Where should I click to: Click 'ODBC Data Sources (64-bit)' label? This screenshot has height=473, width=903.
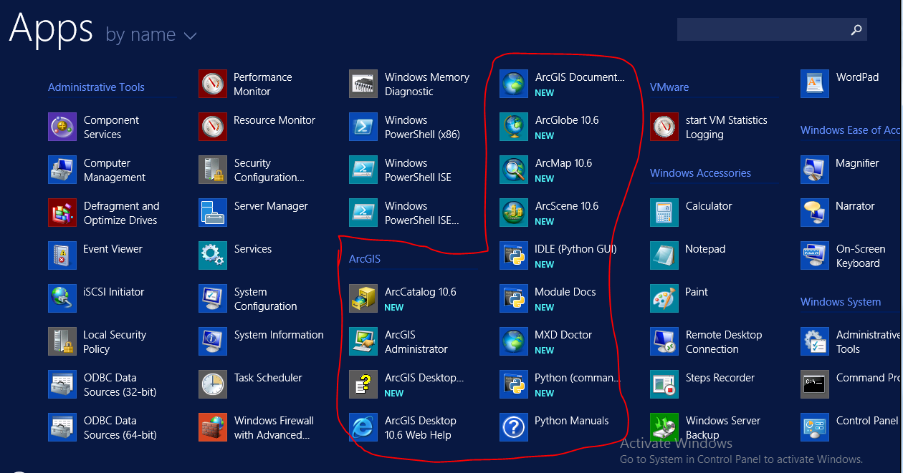(120, 428)
